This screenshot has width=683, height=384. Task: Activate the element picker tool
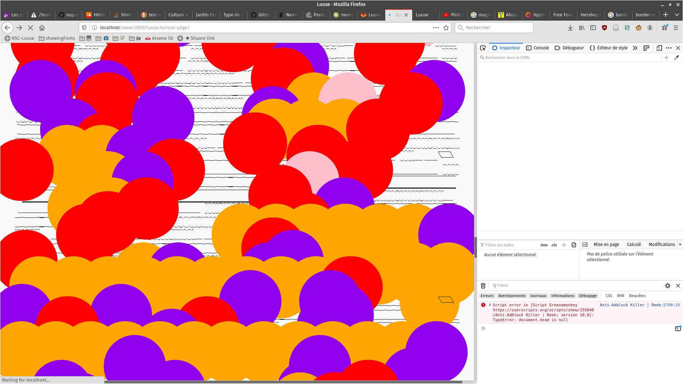(483, 48)
